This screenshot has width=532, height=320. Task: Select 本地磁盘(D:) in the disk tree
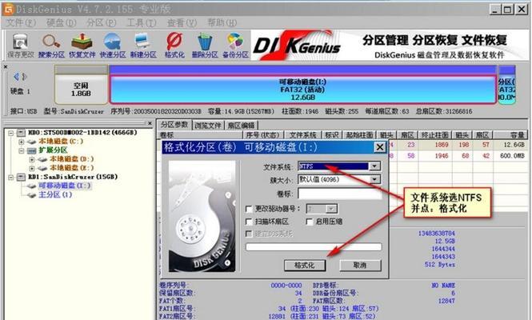pos(71,159)
